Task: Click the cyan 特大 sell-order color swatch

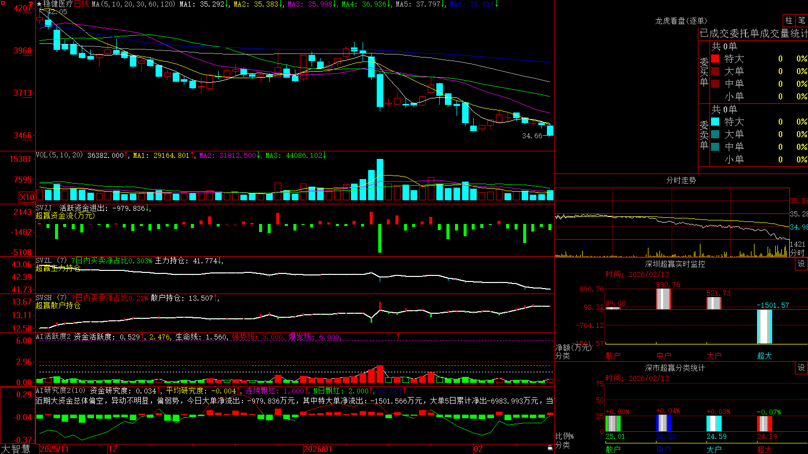Action: pos(715,122)
